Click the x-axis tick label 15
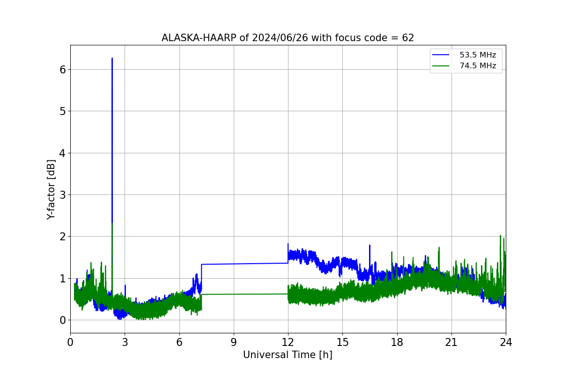This screenshot has height=374, width=562. pos(342,342)
